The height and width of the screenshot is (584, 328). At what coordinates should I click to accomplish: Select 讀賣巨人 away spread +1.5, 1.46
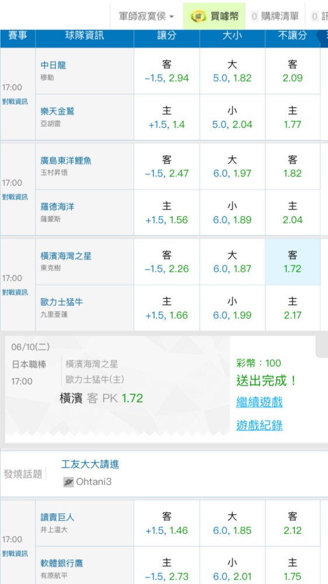coord(167,523)
